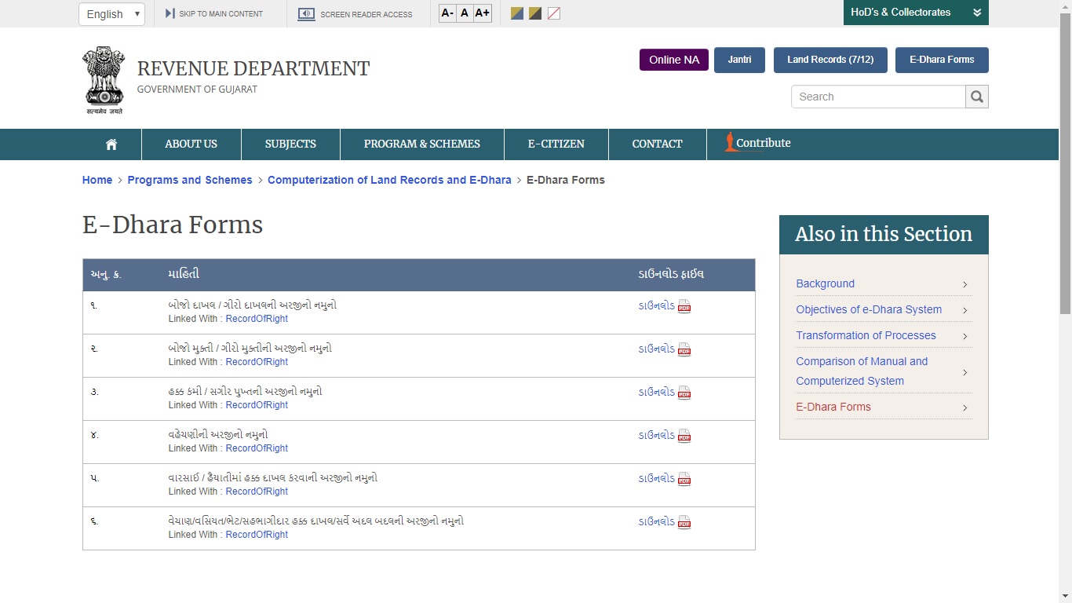
Task: Click the screen reader access icon
Action: 306,13
